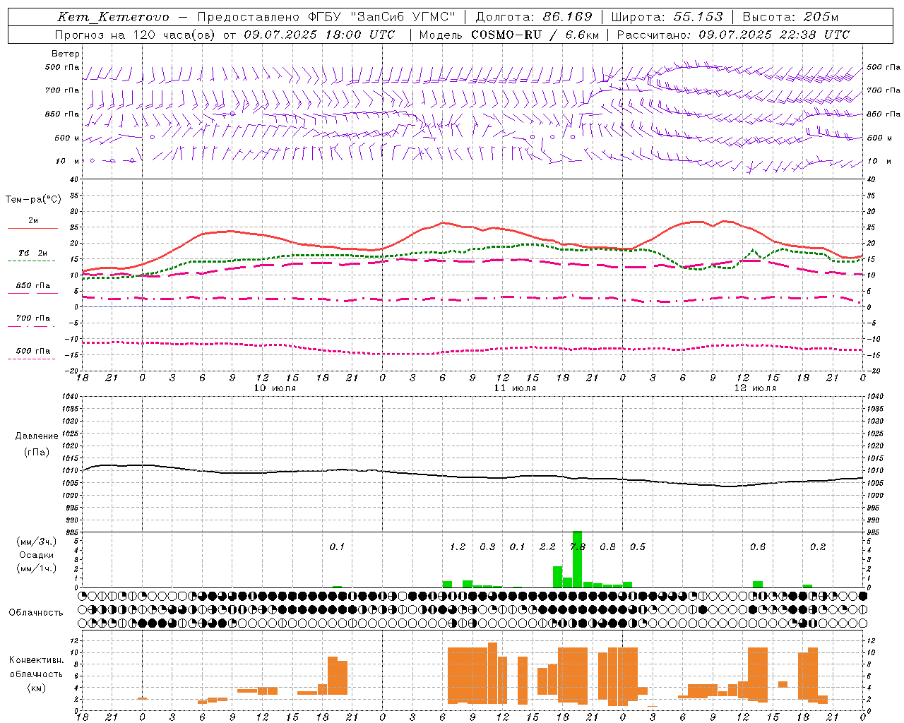Click the text Предоставлено ФГБУ "ЗапСиб УГМС"
Viewport: 904px width, 723px height.
pos(326,17)
